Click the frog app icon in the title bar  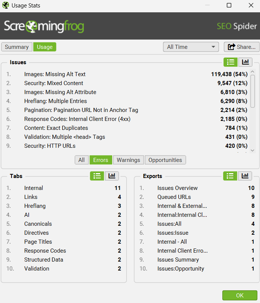(x=6, y=5)
